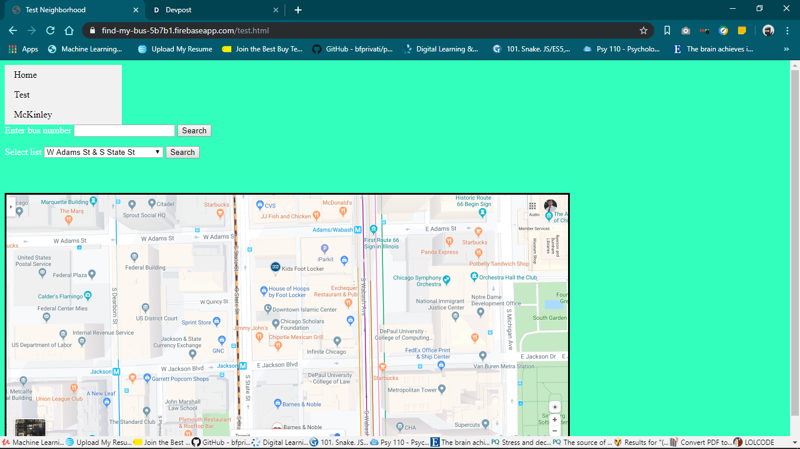Open the Join the Best Buy Te... bookmark
800x449 pixels.
click(x=262, y=49)
